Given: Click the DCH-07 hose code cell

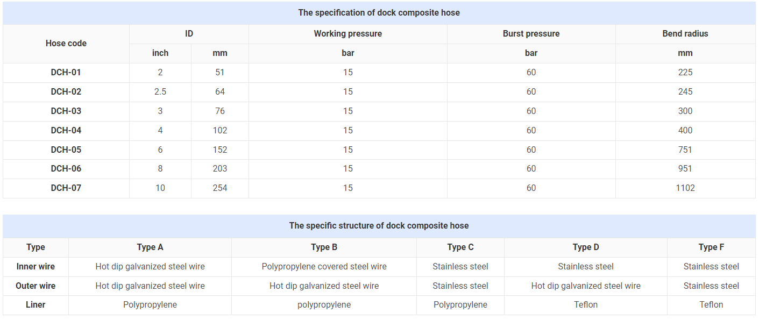Looking at the screenshot, I should tap(66, 188).
